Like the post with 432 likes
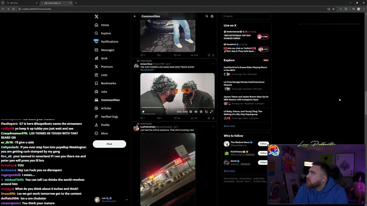 coord(177,55)
